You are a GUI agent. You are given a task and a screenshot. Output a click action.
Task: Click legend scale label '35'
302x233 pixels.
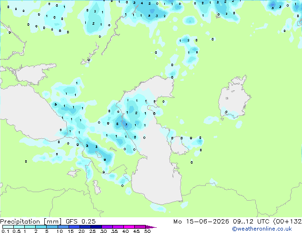coord(114,231)
